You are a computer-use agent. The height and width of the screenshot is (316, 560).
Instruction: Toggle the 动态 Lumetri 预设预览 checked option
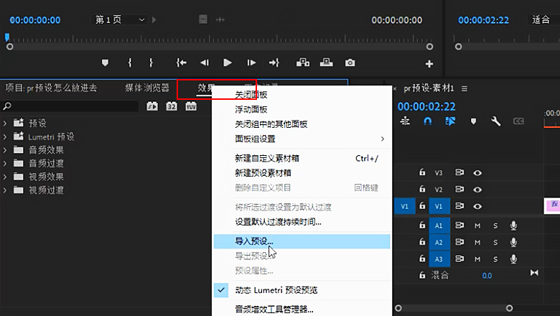(276, 290)
